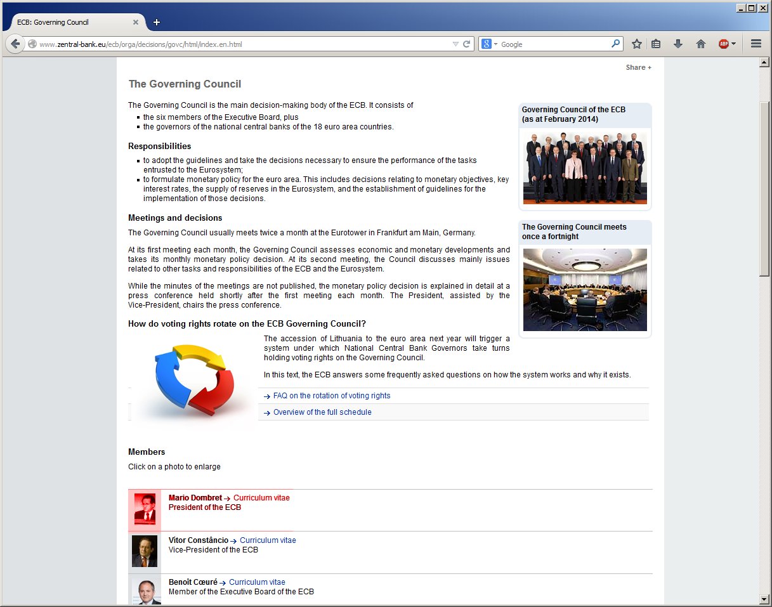Open the URL history dropdown arrow

tap(455, 44)
